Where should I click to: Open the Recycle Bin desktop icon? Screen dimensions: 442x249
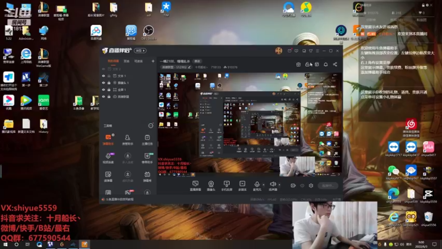pyautogui.click(x=428, y=219)
